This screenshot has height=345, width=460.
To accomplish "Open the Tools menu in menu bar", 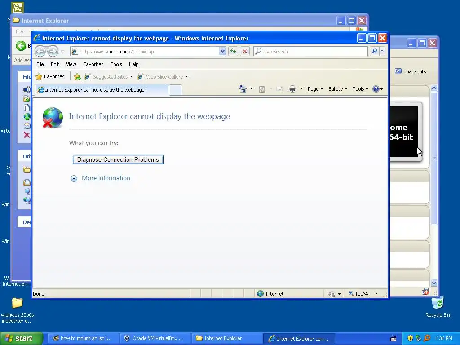I will [116, 64].
